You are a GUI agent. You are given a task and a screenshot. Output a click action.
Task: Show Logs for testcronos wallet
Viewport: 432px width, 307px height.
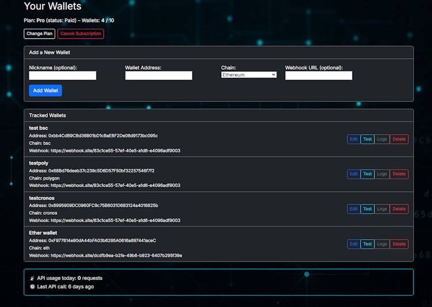coord(382,209)
